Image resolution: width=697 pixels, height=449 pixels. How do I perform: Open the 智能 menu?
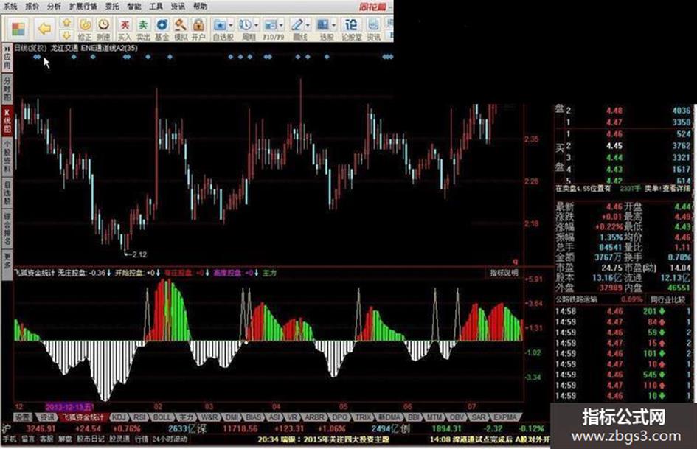[133, 6]
